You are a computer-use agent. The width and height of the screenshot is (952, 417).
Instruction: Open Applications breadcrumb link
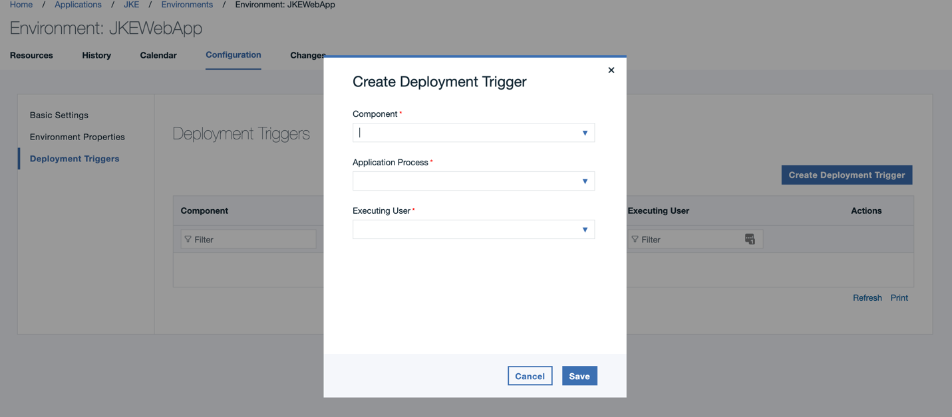(78, 5)
